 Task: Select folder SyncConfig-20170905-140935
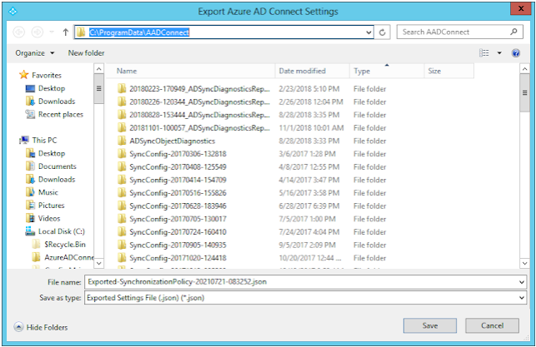(x=178, y=245)
